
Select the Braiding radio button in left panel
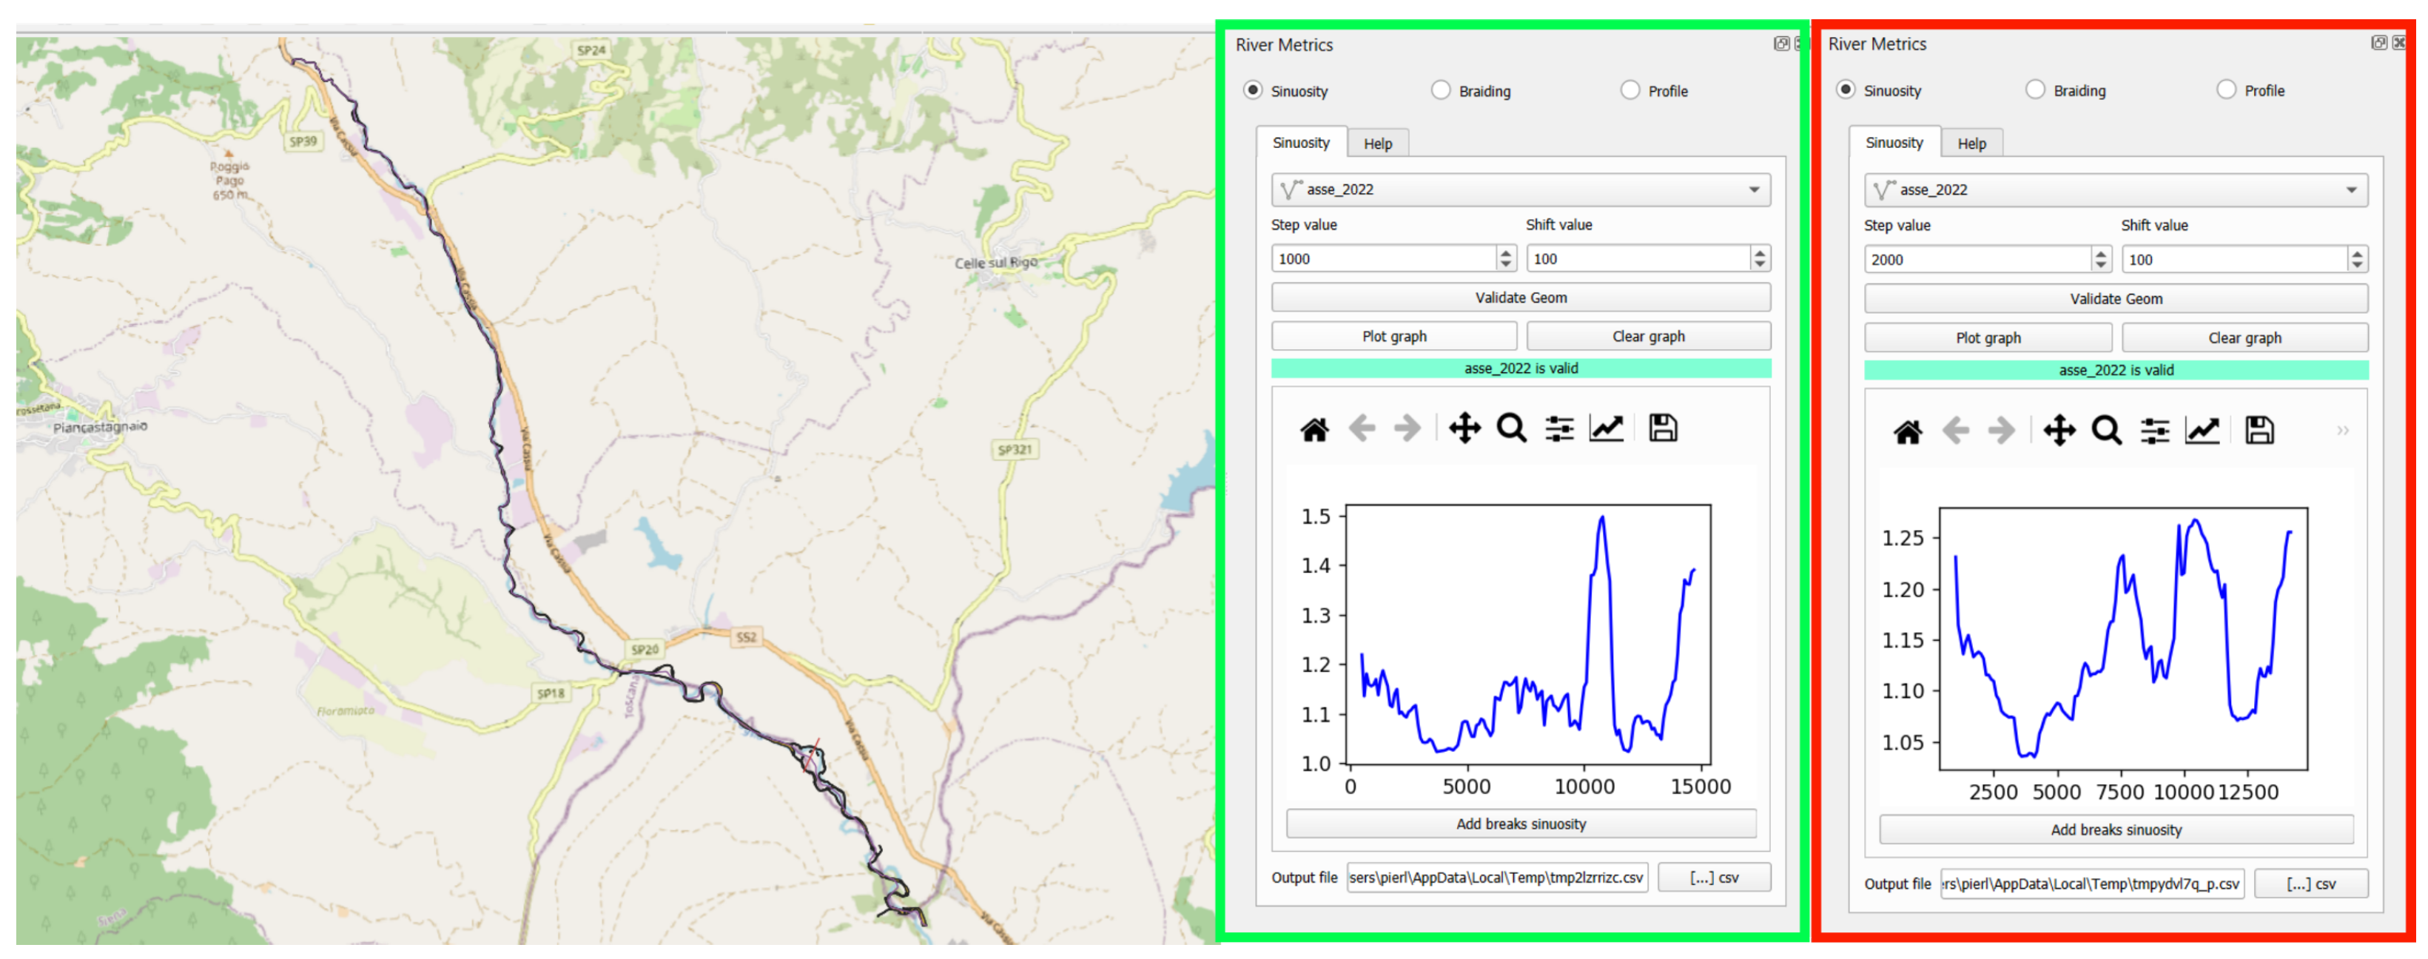(1440, 90)
